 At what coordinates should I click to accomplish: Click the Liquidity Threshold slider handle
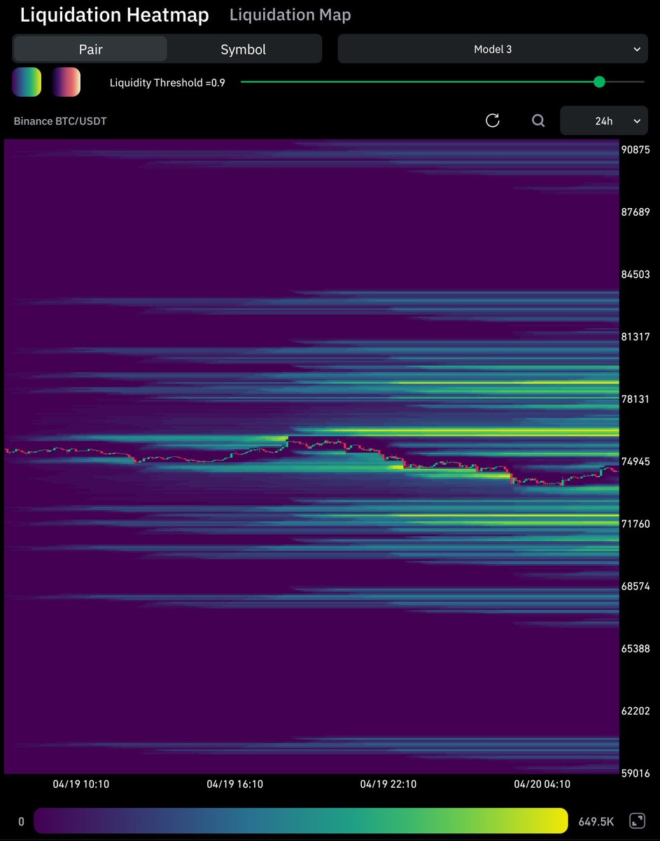[x=599, y=82]
